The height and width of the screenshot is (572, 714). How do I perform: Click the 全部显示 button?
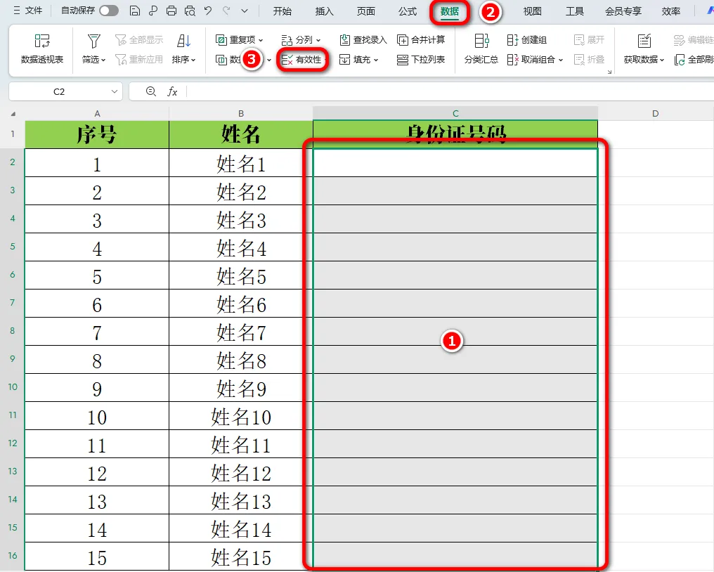139,40
